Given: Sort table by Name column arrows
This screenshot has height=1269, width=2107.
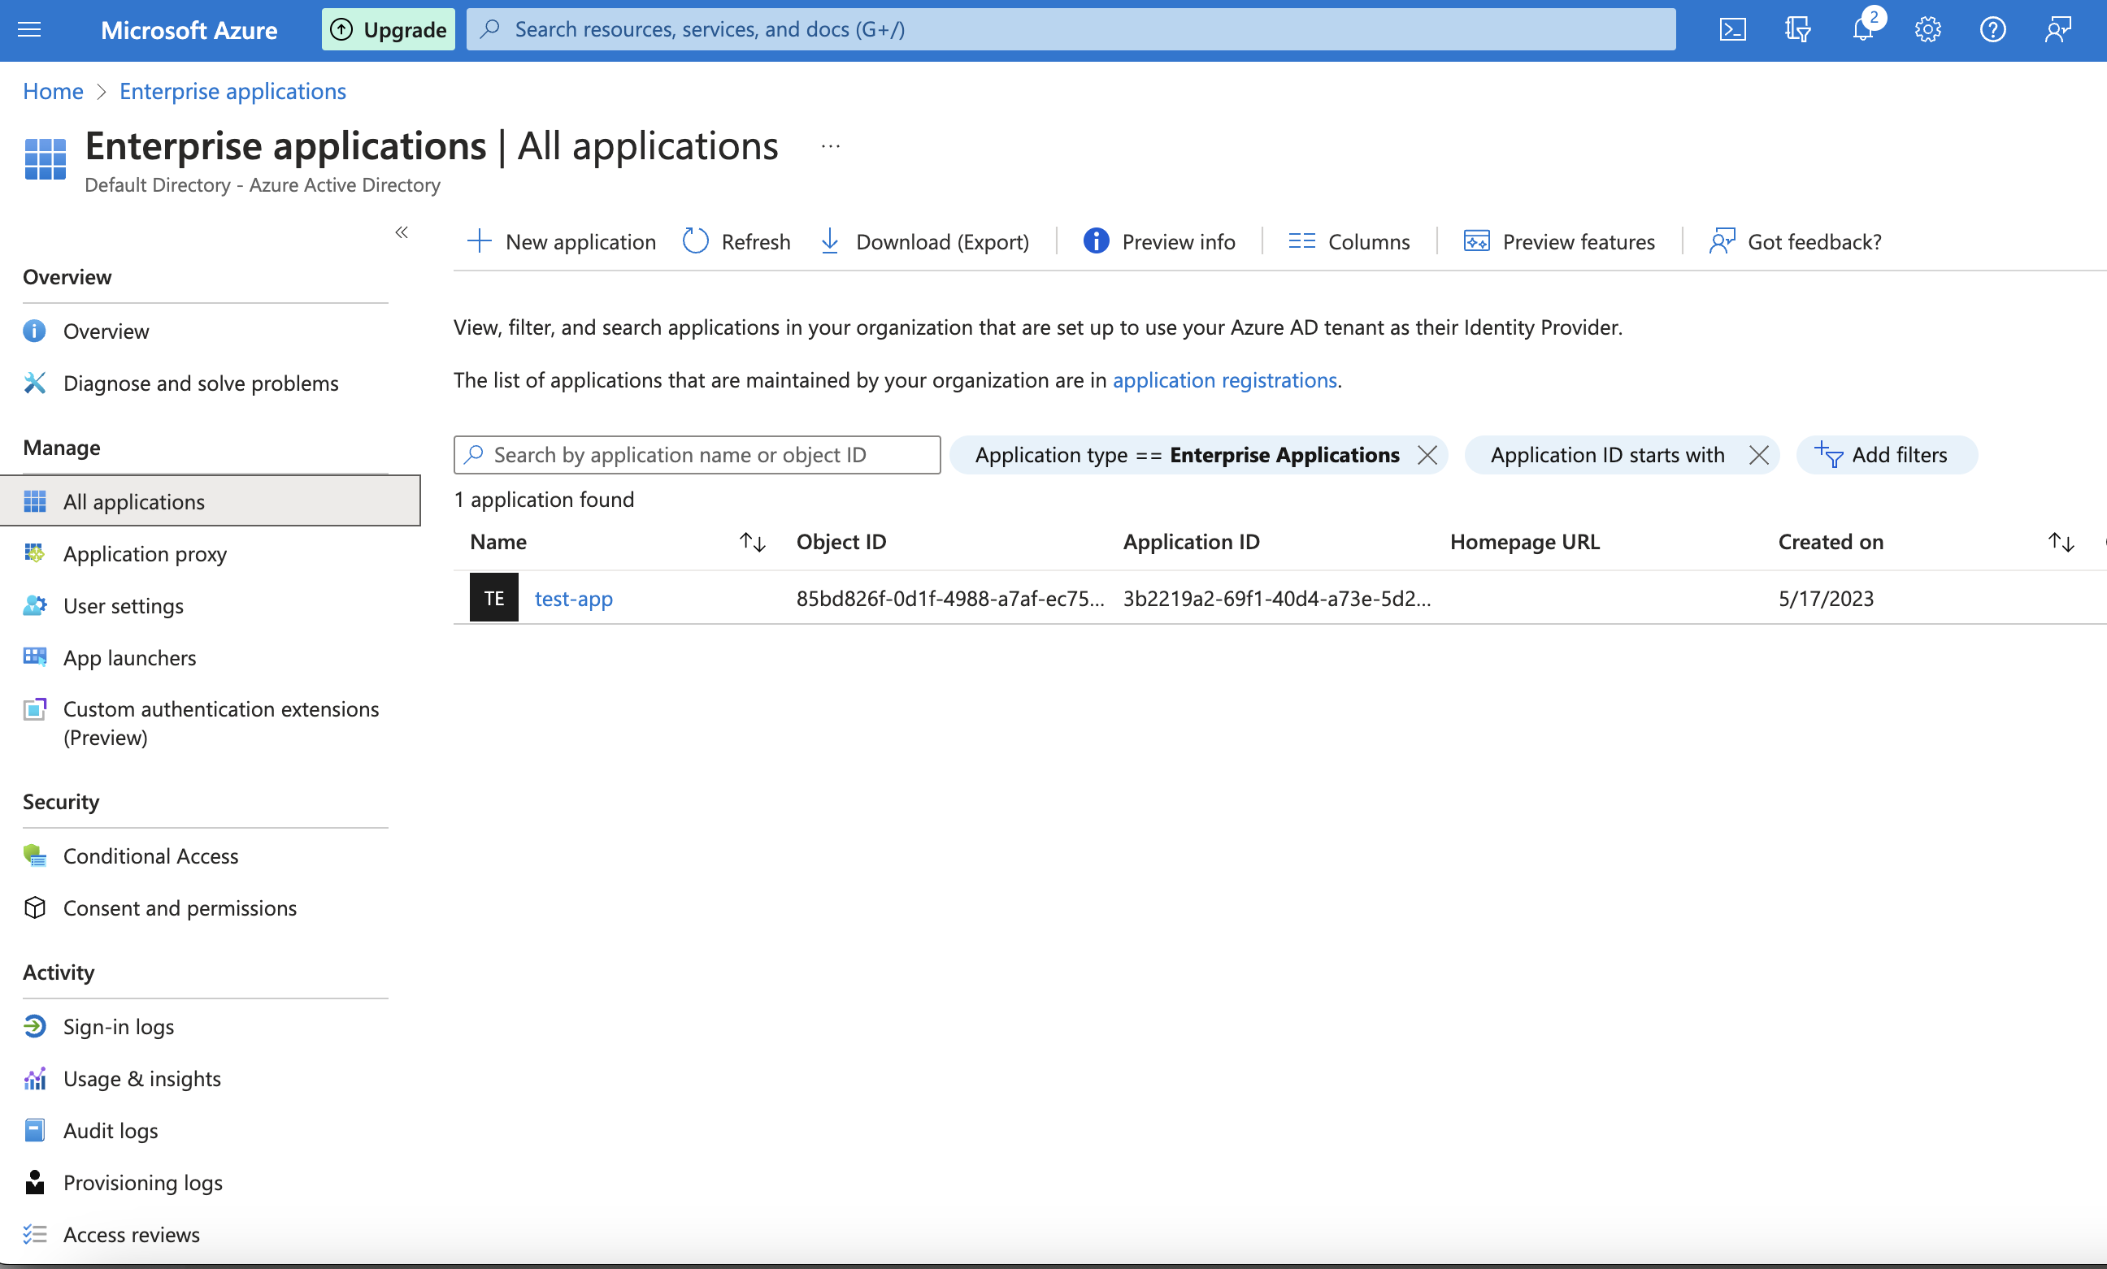Looking at the screenshot, I should pyautogui.click(x=752, y=542).
